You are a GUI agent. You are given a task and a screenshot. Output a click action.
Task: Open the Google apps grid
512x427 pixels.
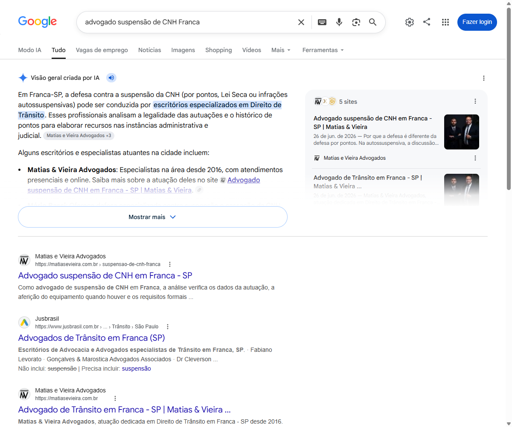(x=445, y=22)
